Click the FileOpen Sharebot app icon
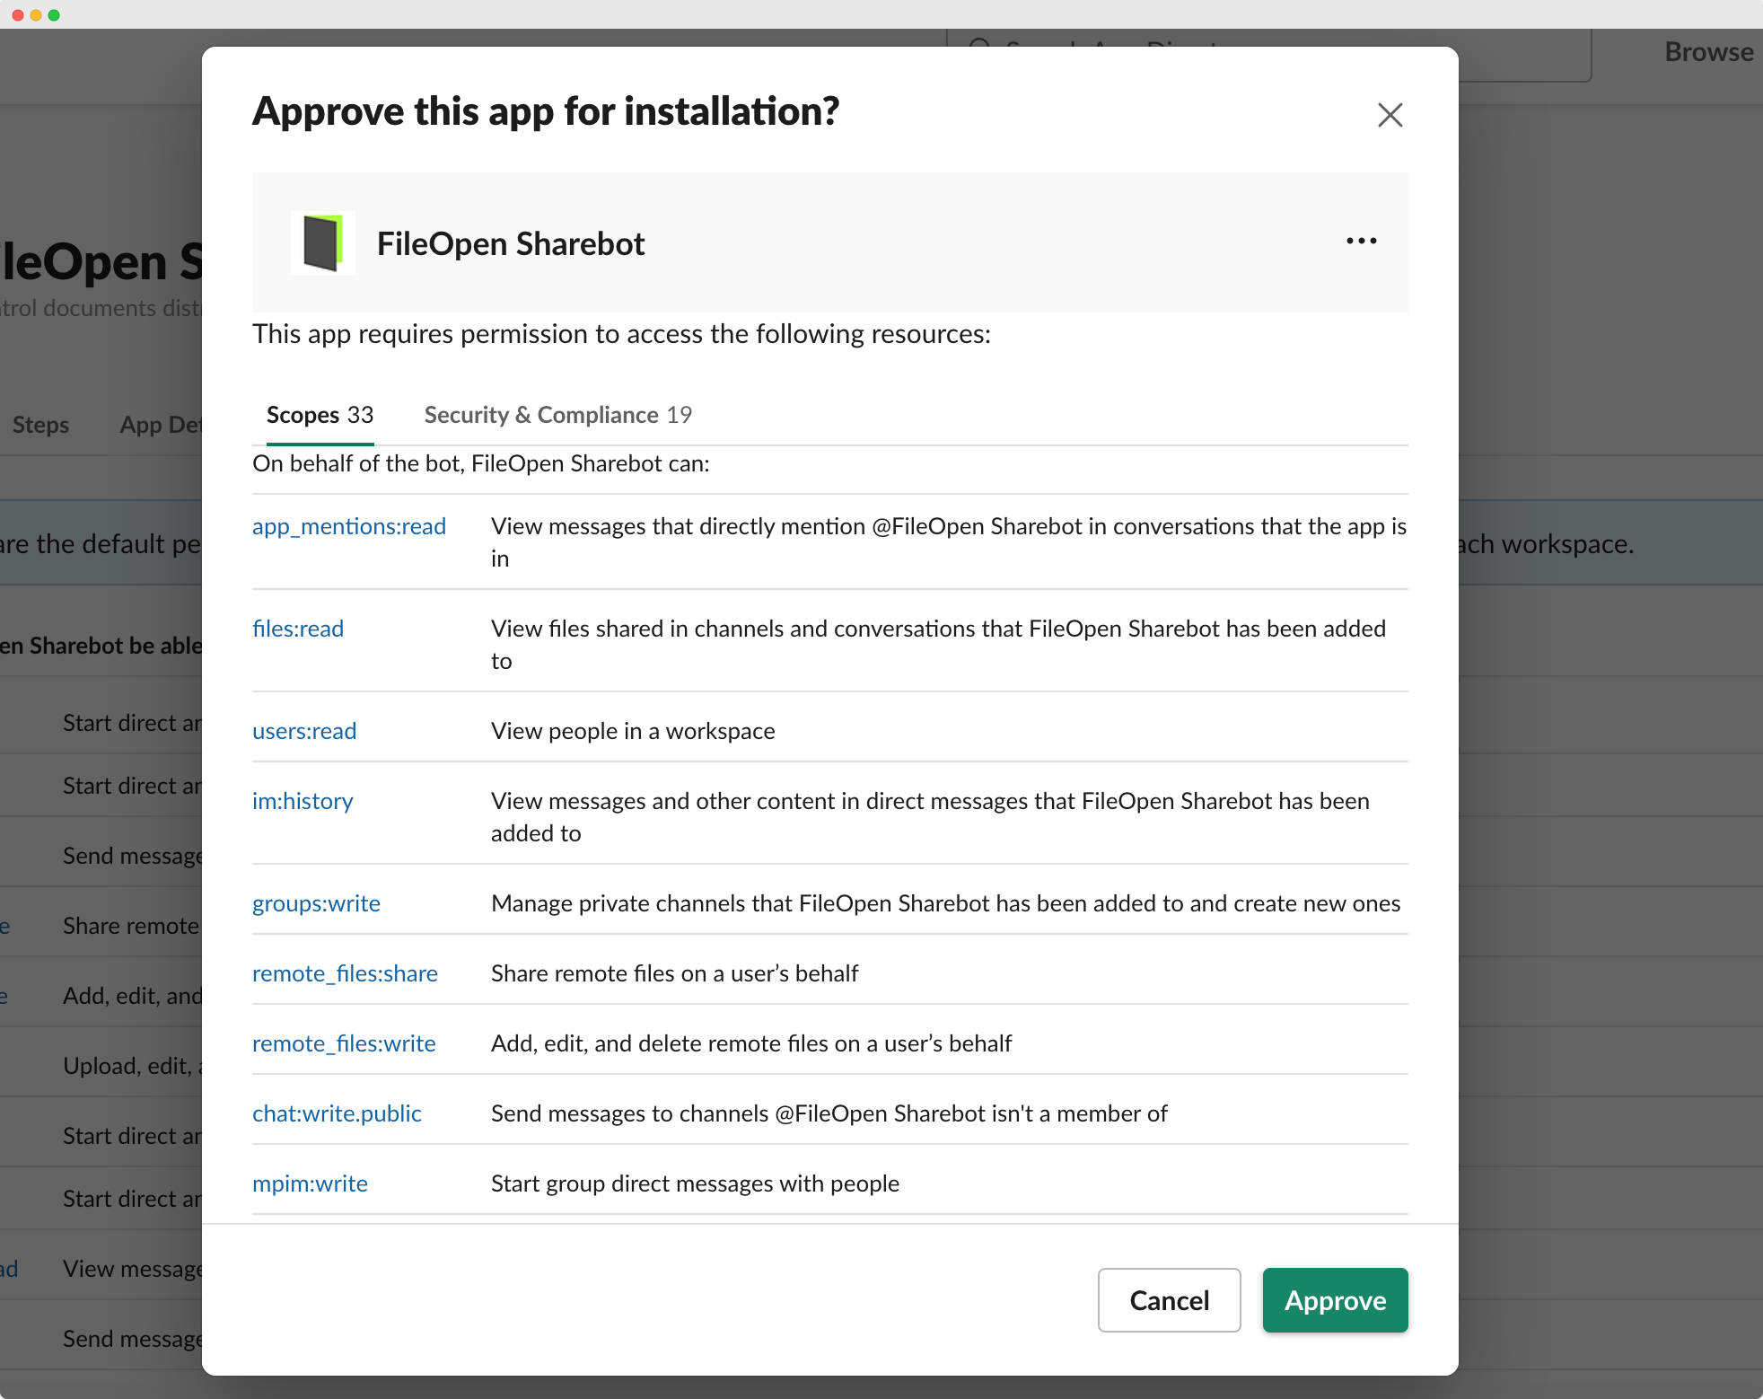This screenshot has width=1763, height=1399. (x=322, y=242)
